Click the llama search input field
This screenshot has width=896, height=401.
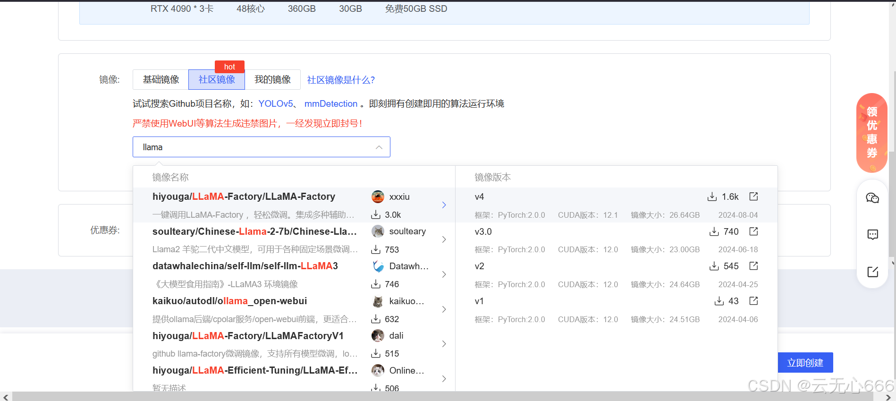click(x=261, y=147)
